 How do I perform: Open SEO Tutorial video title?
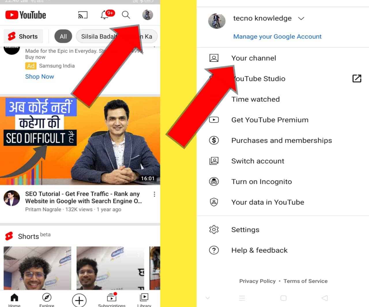click(84, 198)
